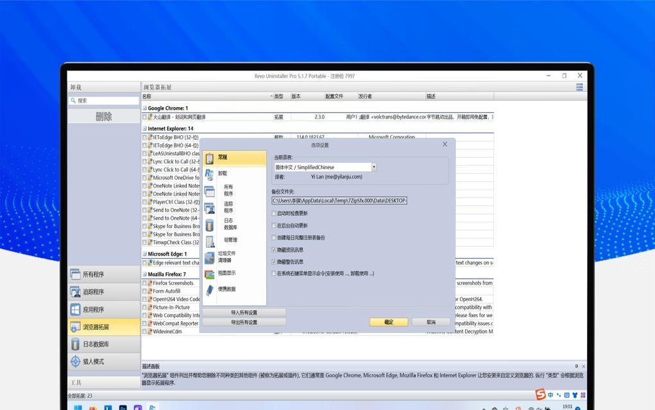
Task: Collapse the 卸载 section header
Action: tap(103, 87)
